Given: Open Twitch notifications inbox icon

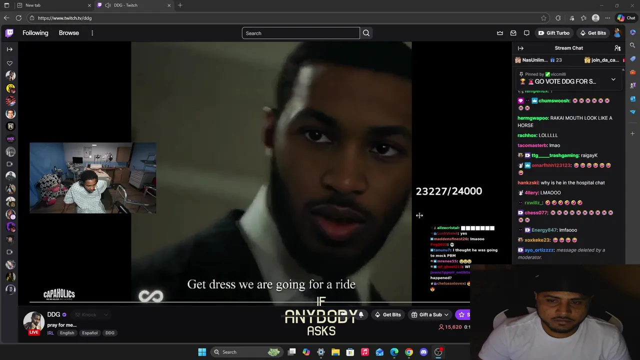Looking at the screenshot, I should click(x=513, y=33).
